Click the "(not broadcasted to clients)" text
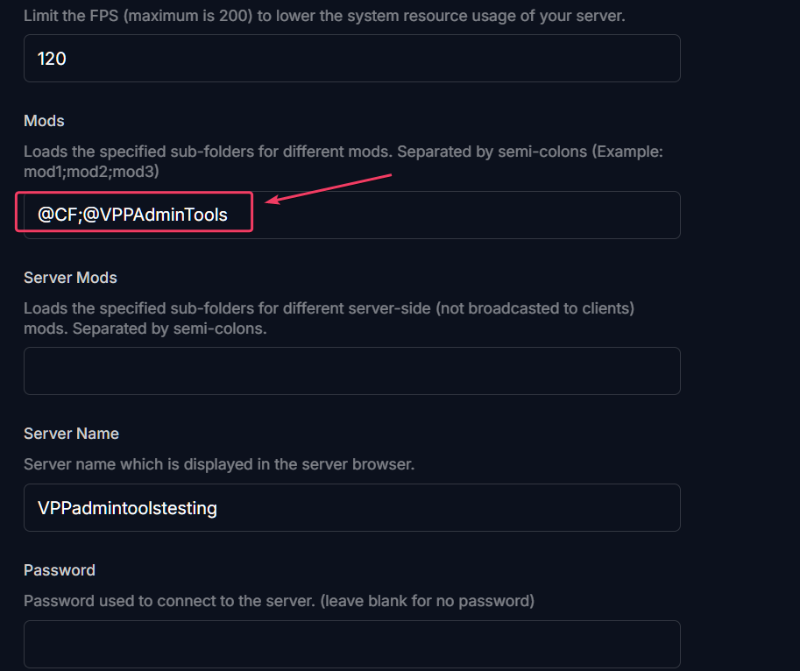800x671 pixels. tap(535, 308)
